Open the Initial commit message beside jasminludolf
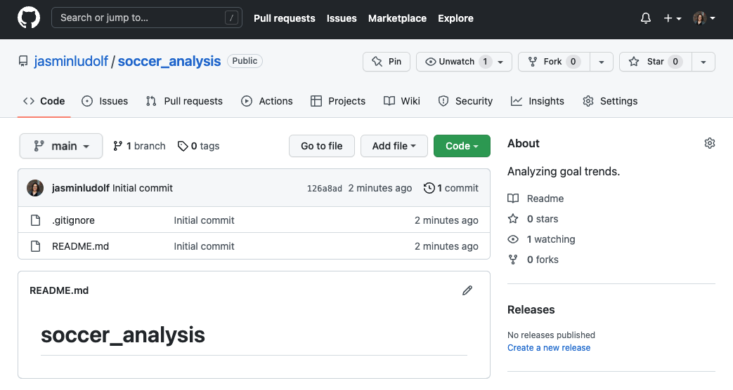733x390 pixels. coord(143,188)
